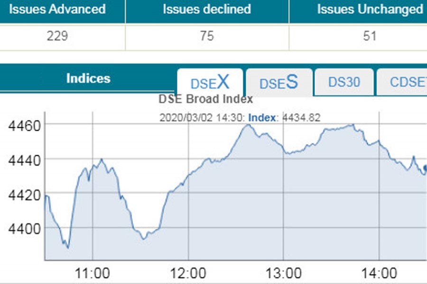The height and width of the screenshot is (284, 427).
Task: Click the Issues declined column header
Action: coord(207,9)
